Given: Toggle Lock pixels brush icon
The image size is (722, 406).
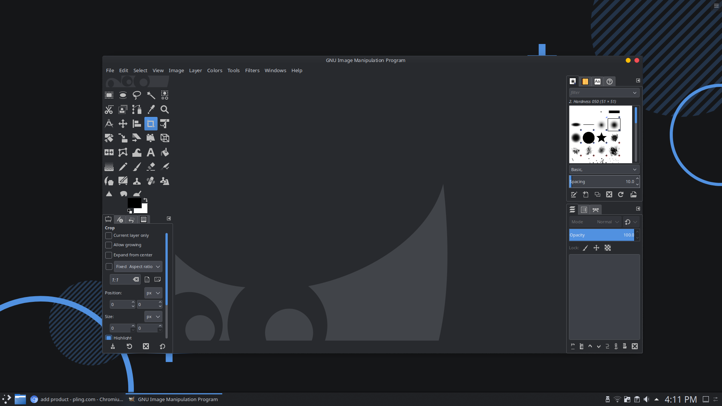Looking at the screenshot, I should coord(585,248).
